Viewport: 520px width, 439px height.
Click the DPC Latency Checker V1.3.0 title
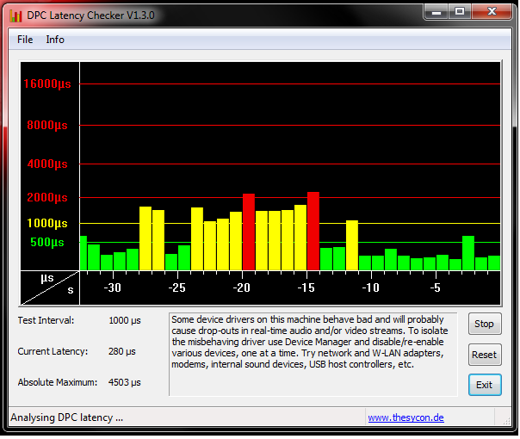90,15
